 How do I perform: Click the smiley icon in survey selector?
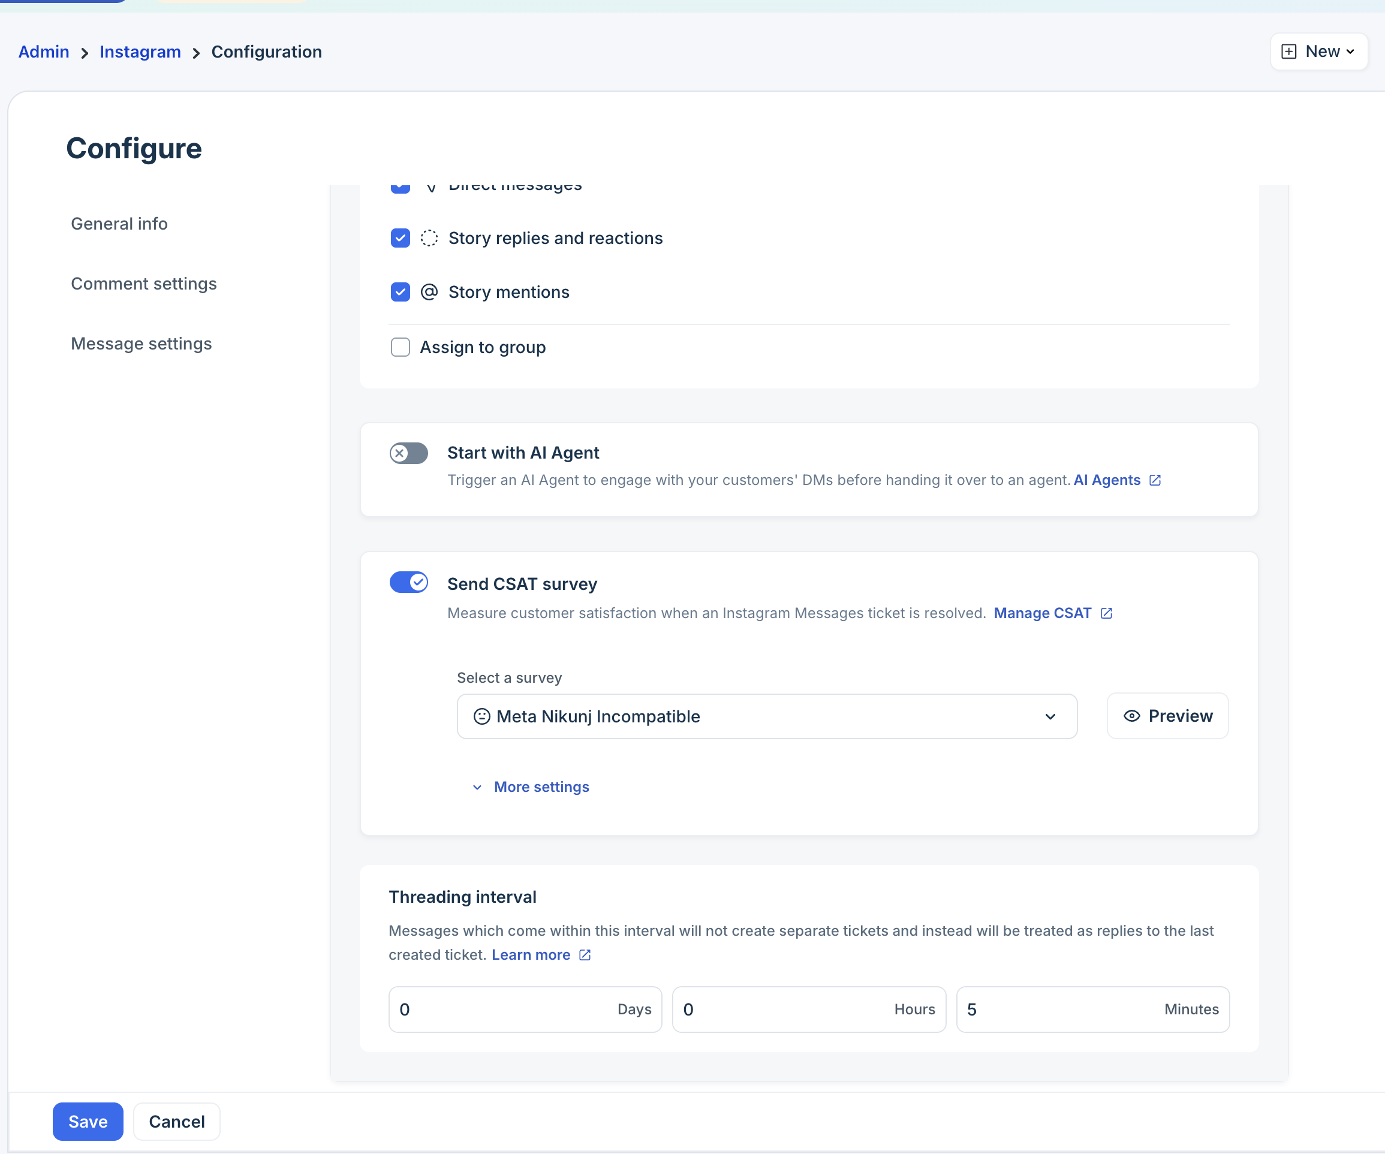click(x=481, y=716)
